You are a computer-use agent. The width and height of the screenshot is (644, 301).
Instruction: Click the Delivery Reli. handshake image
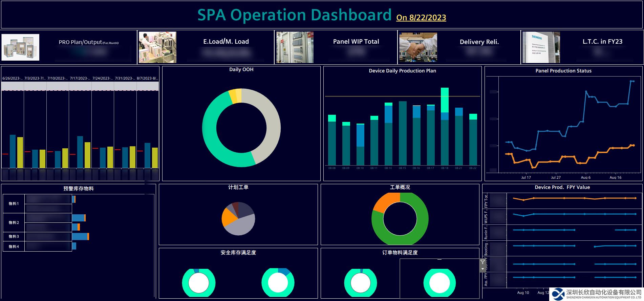point(418,47)
